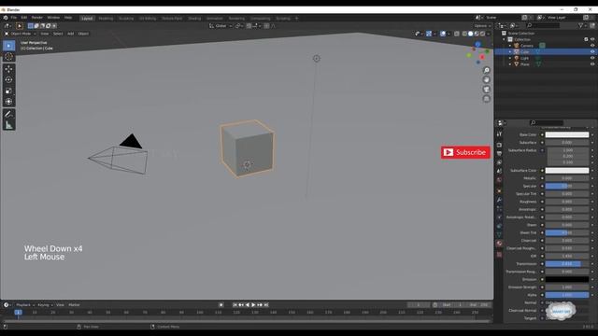This screenshot has height=336, width=598.
Task: Open the Texture properties tab icon
Action: pyautogui.click(x=499, y=255)
